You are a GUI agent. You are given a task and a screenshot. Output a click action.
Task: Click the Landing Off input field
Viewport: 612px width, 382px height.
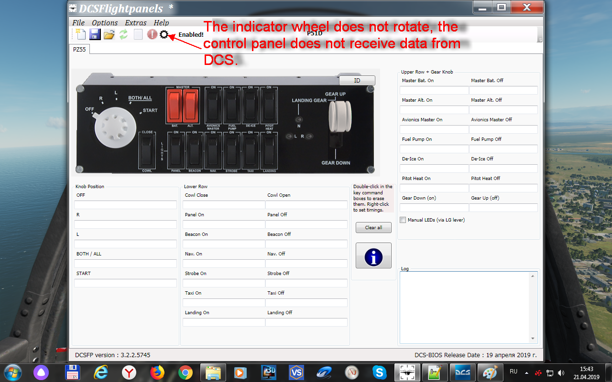[306, 322]
